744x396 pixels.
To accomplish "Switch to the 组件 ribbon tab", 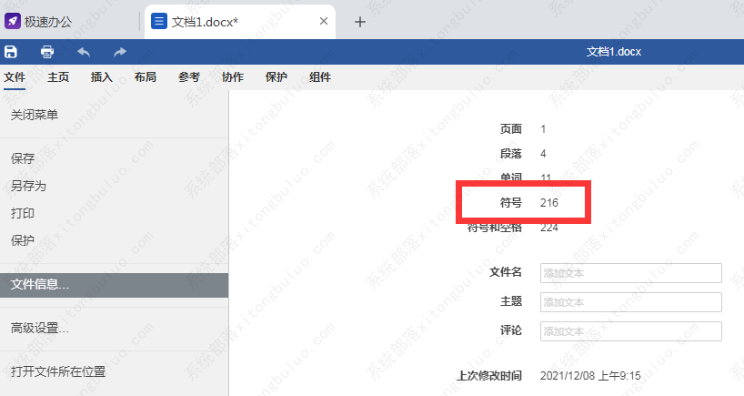I will point(320,76).
